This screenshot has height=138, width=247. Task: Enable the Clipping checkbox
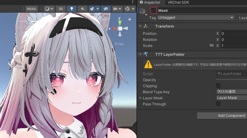tap(218, 86)
